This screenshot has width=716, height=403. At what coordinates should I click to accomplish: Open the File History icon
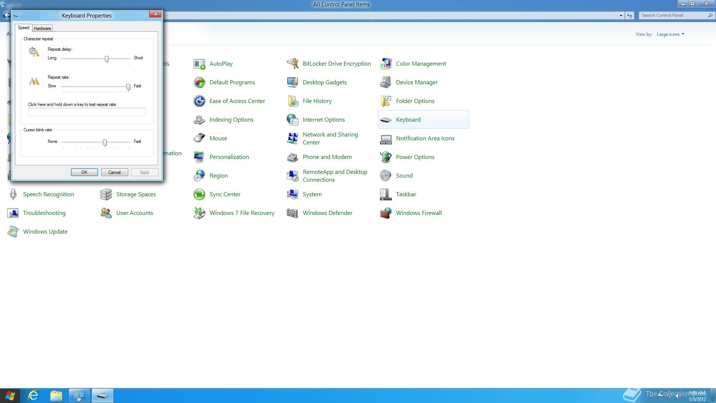(293, 101)
